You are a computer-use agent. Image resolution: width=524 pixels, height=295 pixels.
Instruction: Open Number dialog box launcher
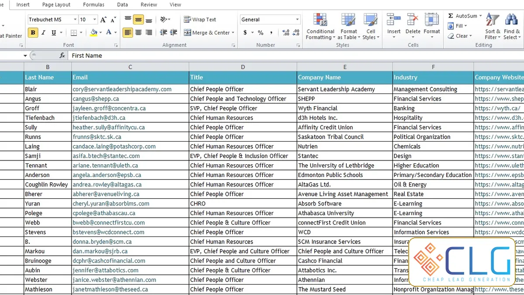298,45
